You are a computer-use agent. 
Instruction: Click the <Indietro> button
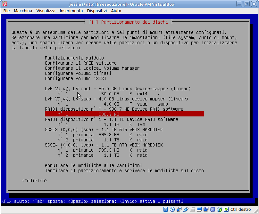point(35,181)
